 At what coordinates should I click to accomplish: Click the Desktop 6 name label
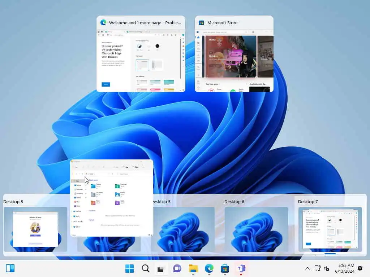234,202
